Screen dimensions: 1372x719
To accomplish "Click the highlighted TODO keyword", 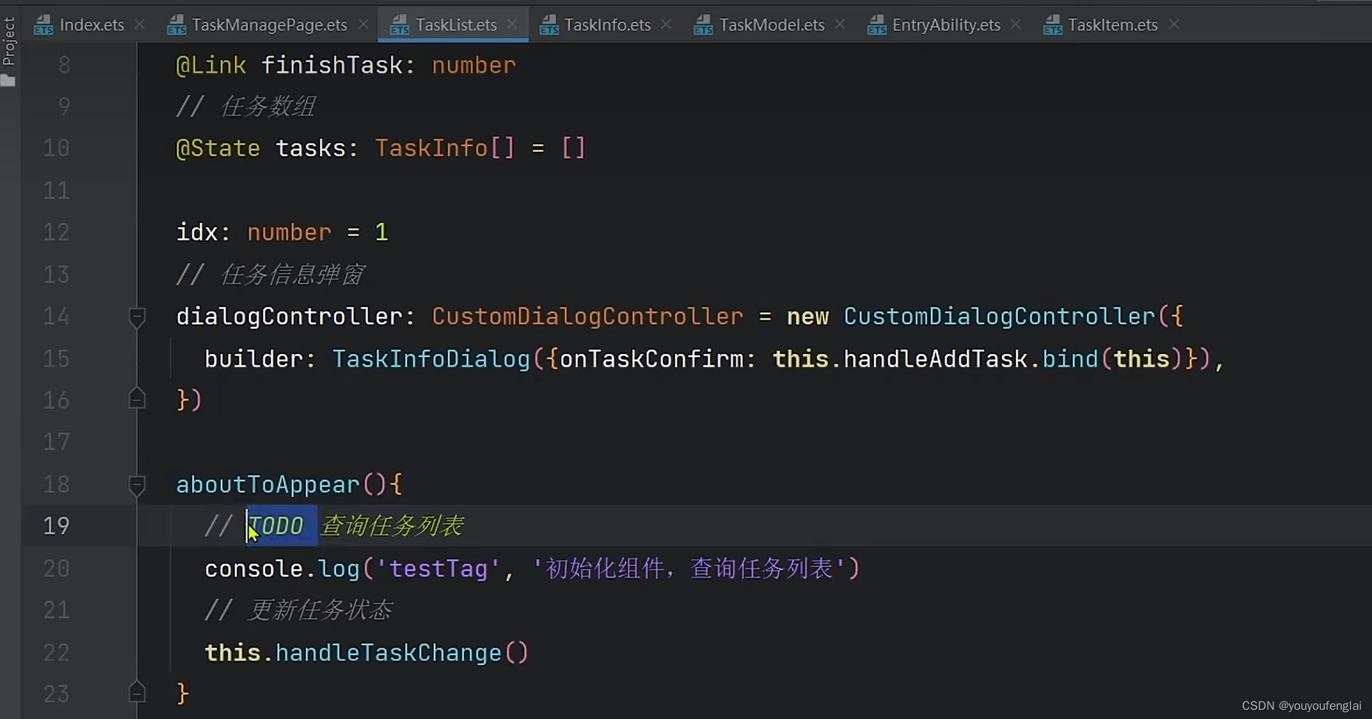I will point(276,526).
